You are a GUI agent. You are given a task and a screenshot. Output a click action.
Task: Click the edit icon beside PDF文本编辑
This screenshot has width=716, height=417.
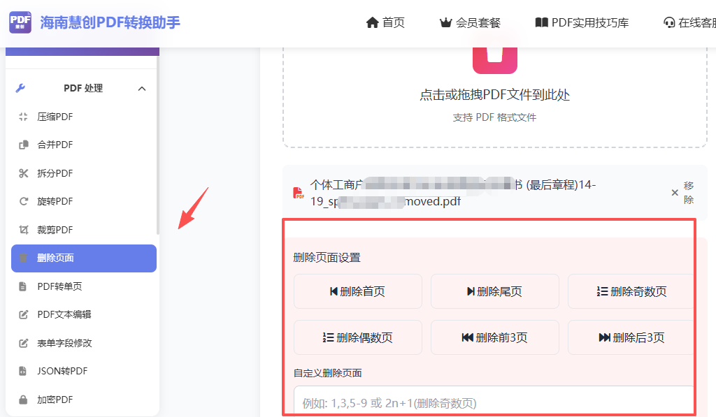coord(23,315)
